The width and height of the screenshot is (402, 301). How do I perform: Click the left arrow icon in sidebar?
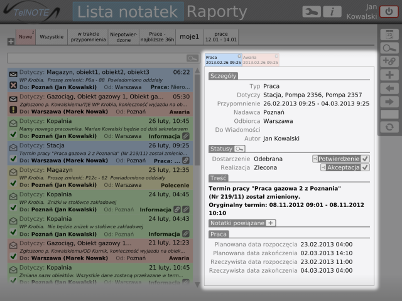click(389, 88)
